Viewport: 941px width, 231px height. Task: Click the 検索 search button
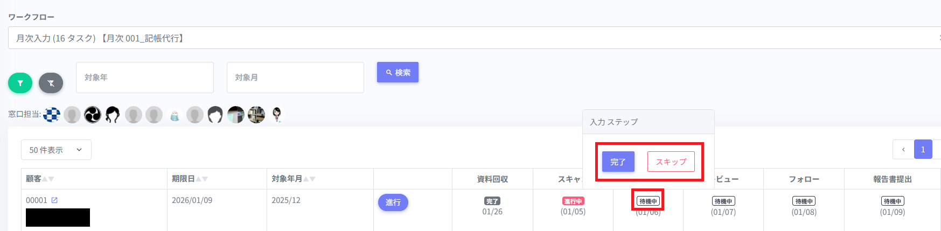point(398,72)
